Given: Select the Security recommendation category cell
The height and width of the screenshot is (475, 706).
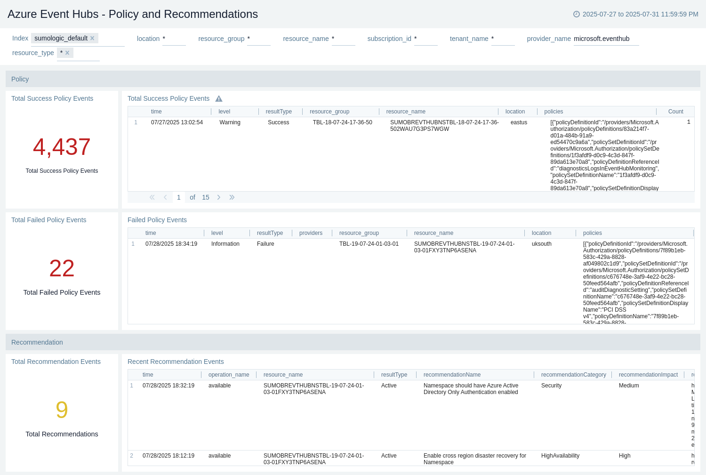Looking at the screenshot, I should pyautogui.click(x=551, y=386).
